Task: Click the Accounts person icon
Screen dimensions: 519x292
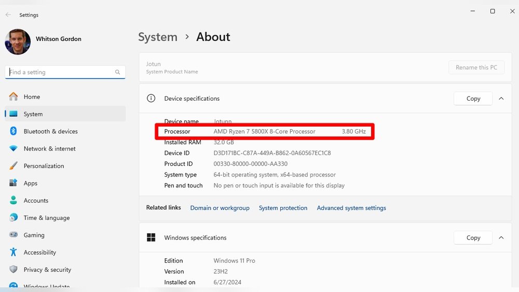Action: pyautogui.click(x=13, y=201)
